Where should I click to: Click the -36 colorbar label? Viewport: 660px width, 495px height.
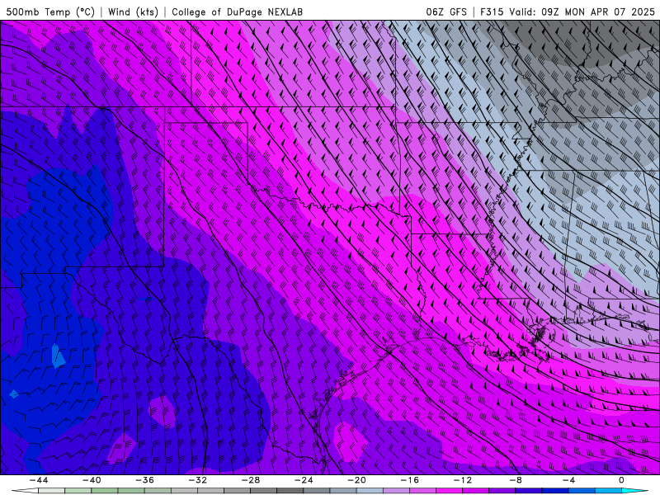[144, 480]
